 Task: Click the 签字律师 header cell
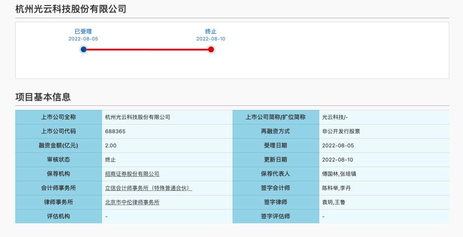[276, 202]
